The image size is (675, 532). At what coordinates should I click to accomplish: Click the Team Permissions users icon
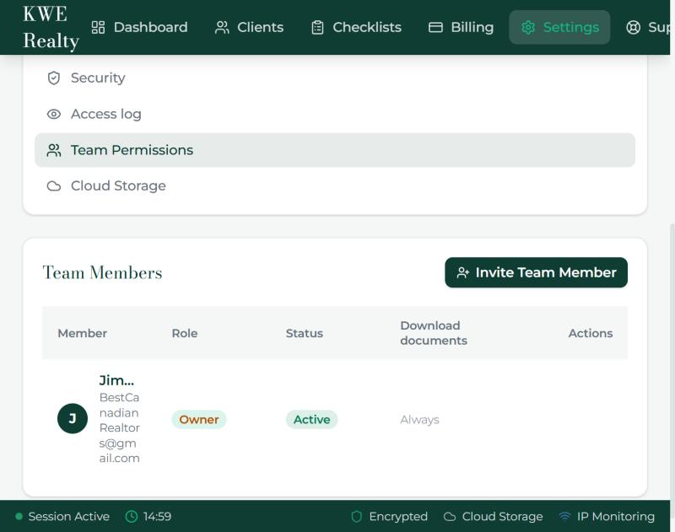tap(54, 150)
